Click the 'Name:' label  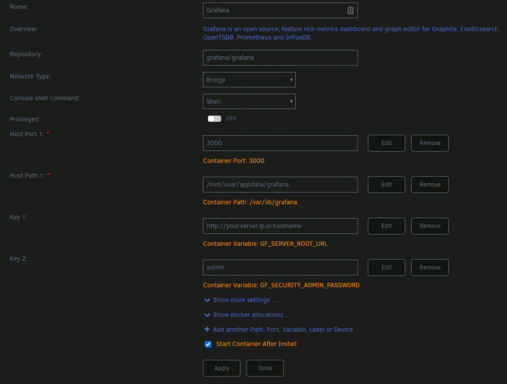(x=19, y=7)
